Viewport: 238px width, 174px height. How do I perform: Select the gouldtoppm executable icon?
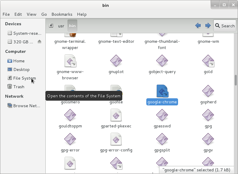tap(70, 115)
